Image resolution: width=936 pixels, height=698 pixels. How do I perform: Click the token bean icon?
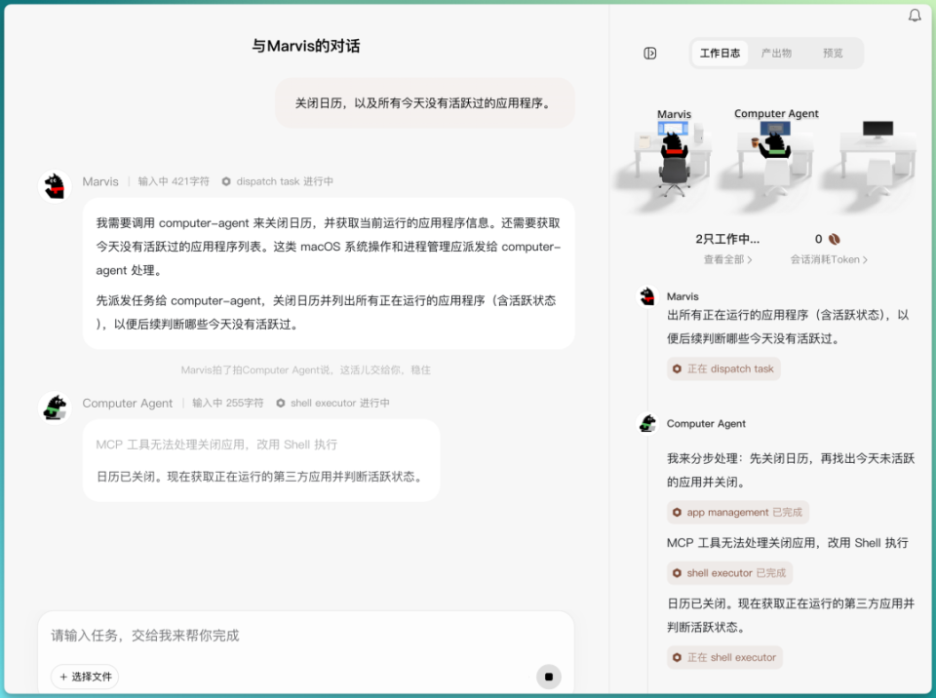pos(834,239)
